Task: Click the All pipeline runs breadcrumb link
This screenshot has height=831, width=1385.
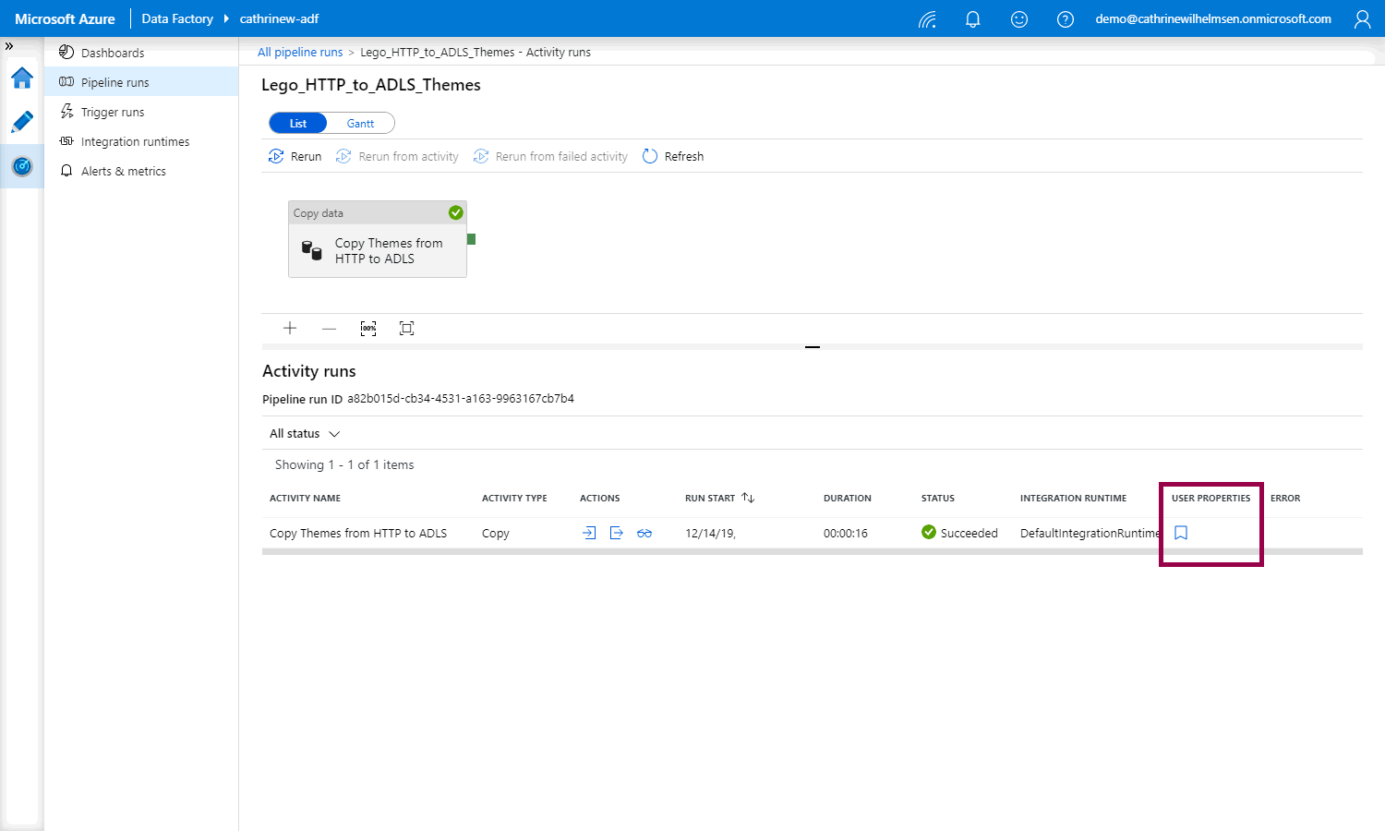Action: [x=300, y=53]
